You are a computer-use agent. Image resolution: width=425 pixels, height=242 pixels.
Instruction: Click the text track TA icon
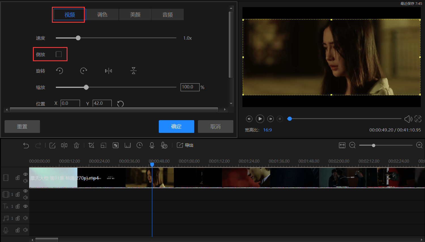pos(6,206)
